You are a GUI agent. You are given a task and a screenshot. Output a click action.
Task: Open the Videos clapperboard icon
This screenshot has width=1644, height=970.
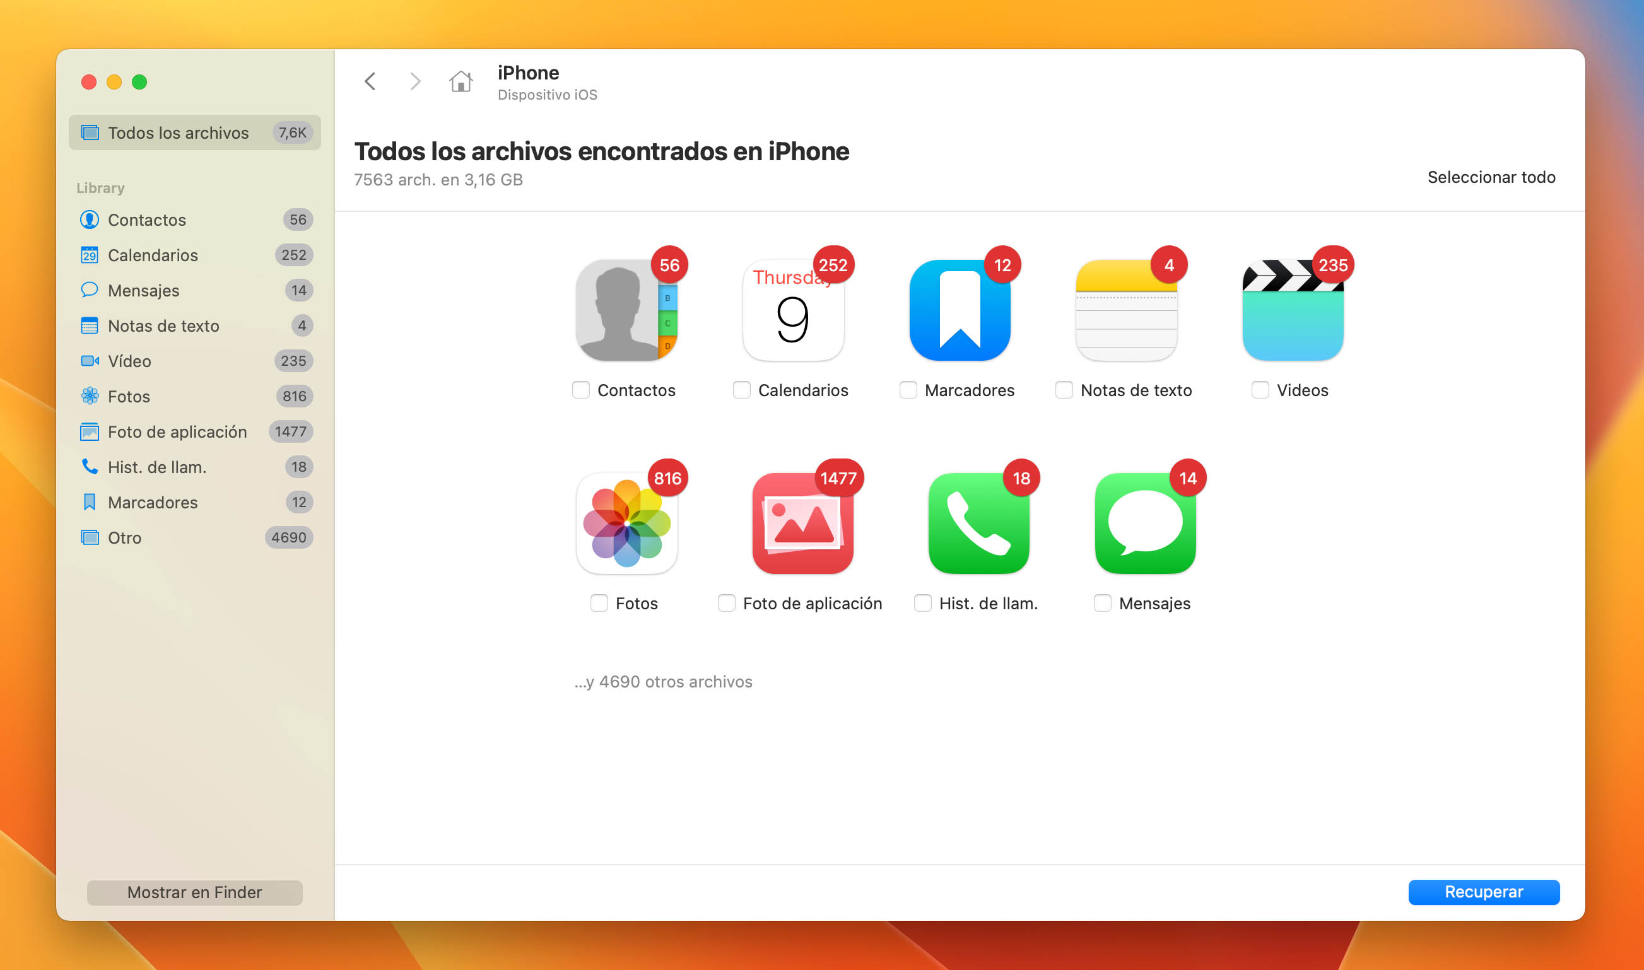(x=1293, y=310)
